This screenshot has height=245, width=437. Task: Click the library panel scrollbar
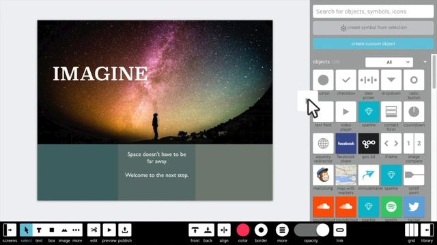pos(434,72)
